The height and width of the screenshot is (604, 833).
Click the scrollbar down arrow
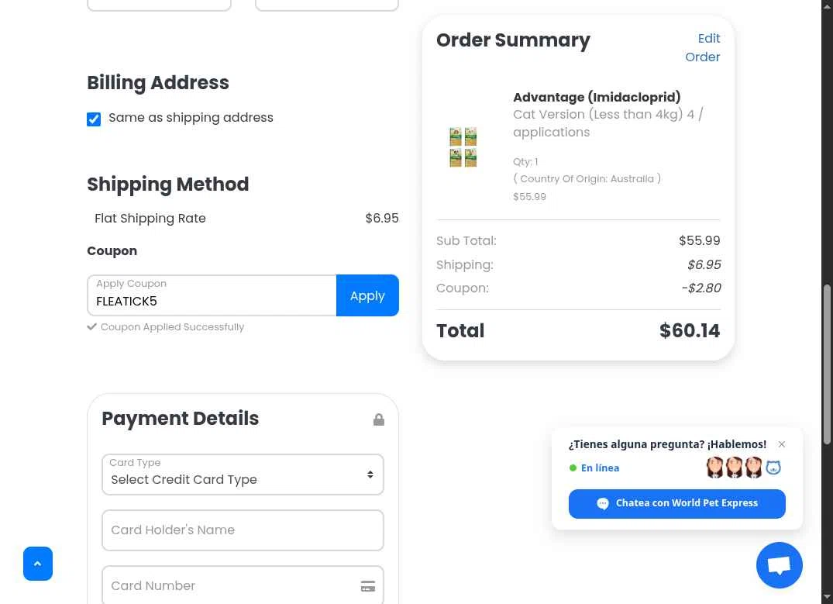pos(827,598)
